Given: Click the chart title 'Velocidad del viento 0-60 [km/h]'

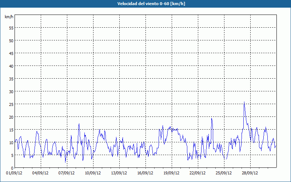Looking at the screenshot, I should [x=151, y=4].
